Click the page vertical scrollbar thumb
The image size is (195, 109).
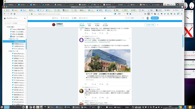coord(183,41)
